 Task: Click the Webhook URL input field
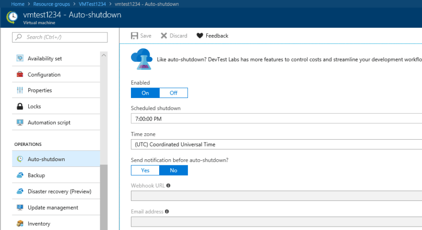pyautogui.click(x=276, y=196)
